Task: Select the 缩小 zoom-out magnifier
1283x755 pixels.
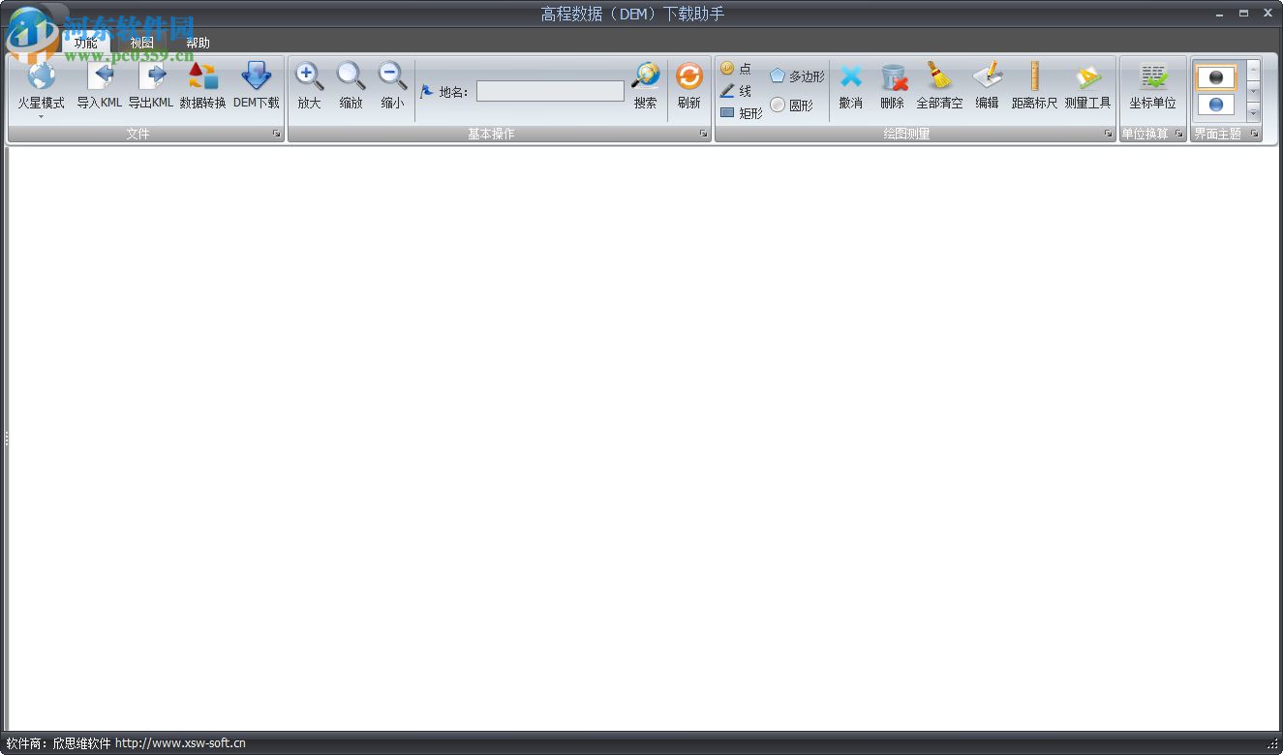Action: [392, 85]
